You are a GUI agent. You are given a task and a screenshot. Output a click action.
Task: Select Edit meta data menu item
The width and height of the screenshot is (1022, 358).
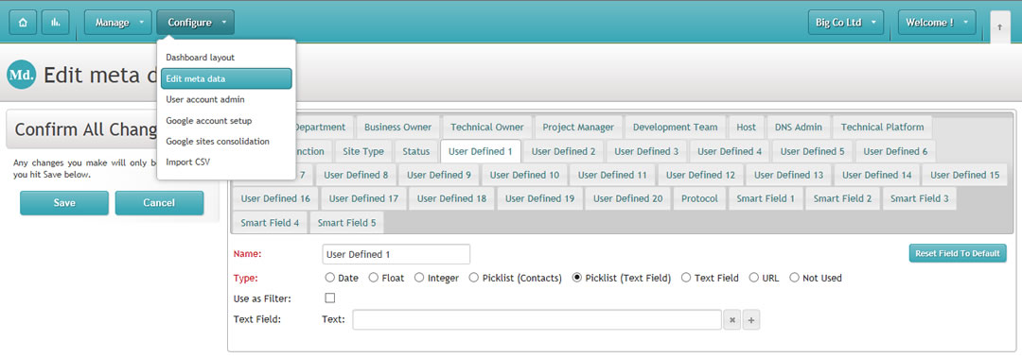[226, 78]
